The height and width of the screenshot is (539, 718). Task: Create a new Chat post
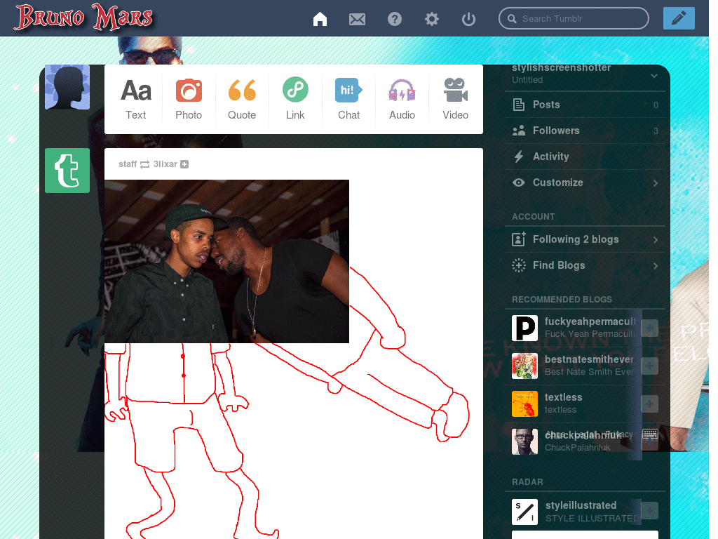[348, 99]
